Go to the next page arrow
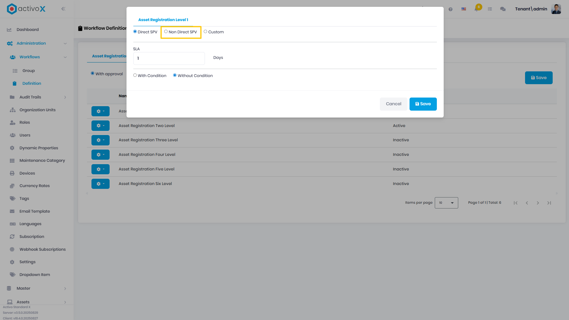This screenshot has height=320, width=569. click(x=538, y=203)
